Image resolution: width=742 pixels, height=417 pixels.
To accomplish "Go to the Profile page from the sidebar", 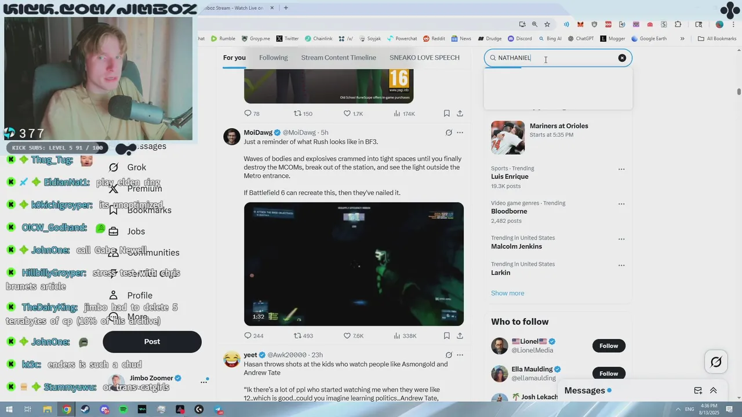I will click(130, 295).
